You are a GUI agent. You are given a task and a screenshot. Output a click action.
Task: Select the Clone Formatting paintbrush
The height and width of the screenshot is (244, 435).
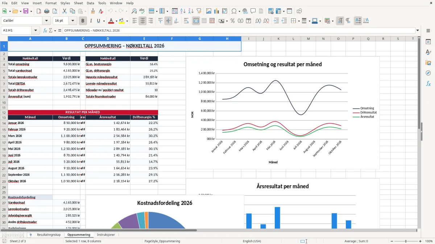(x=93, y=11)
